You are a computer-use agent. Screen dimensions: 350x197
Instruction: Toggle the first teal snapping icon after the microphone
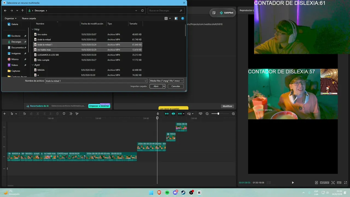pos(167,114)
